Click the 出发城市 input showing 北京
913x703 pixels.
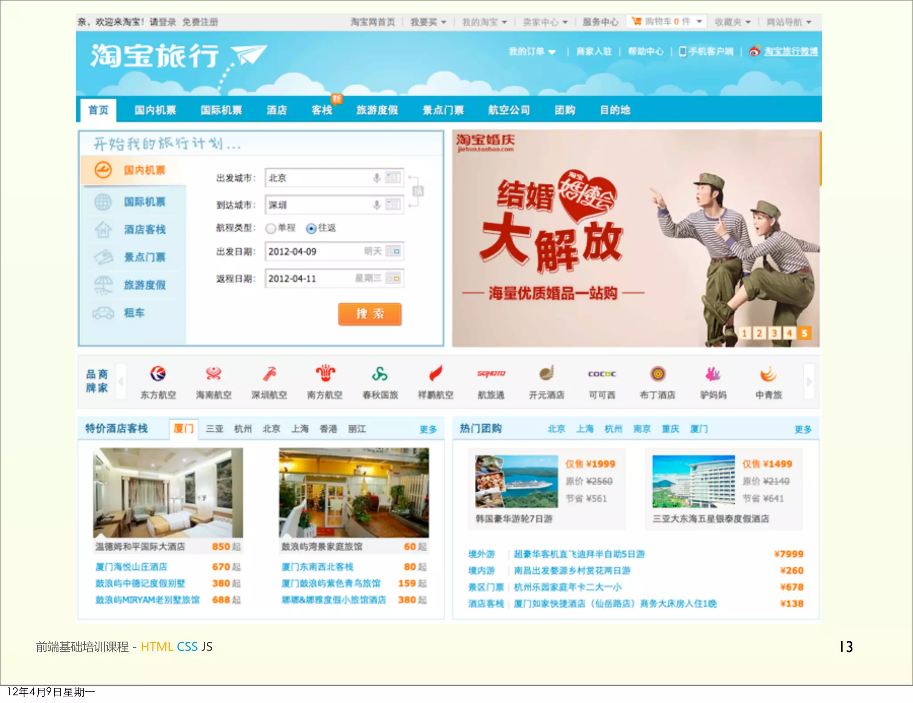click(334, 178)
